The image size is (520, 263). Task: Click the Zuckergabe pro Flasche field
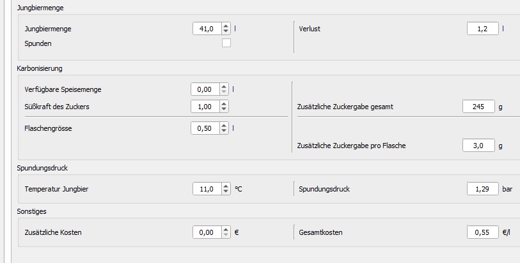[x=478, y=146]
